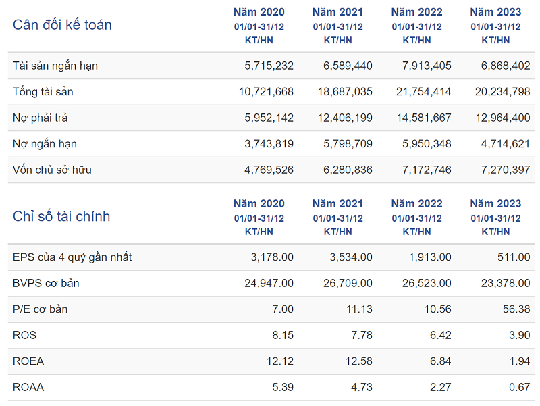Click the 'ROAA' row label

(x=28, y=387)
